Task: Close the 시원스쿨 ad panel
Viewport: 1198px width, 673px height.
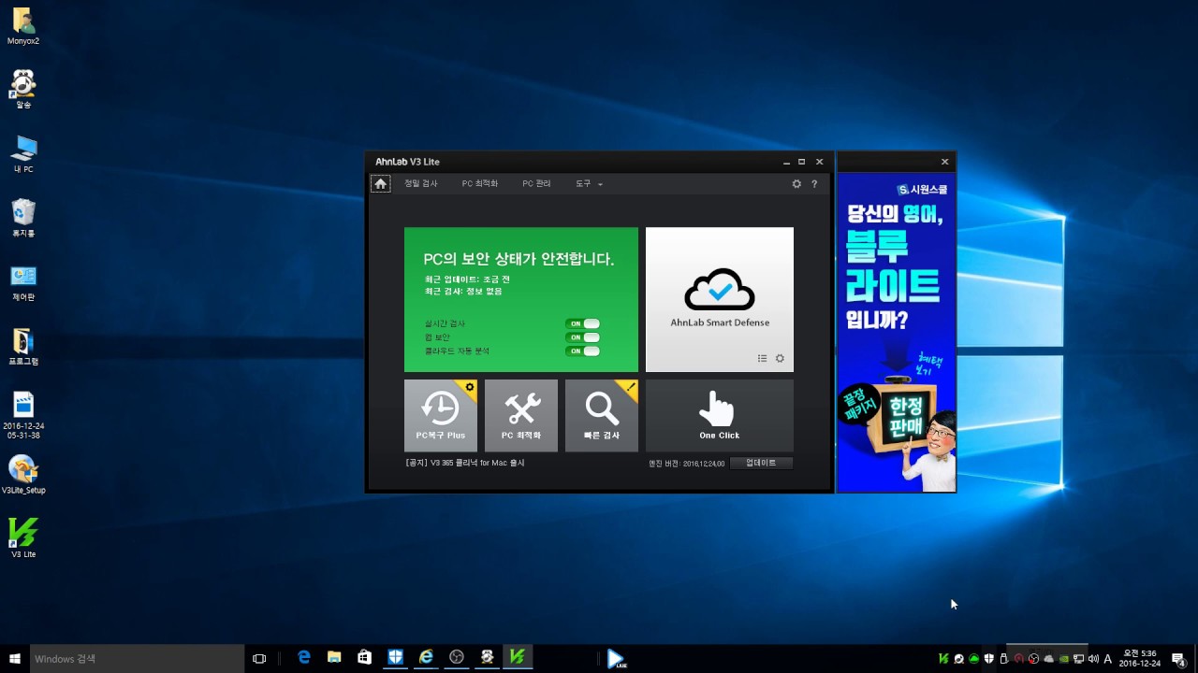Action: point(944,162)
